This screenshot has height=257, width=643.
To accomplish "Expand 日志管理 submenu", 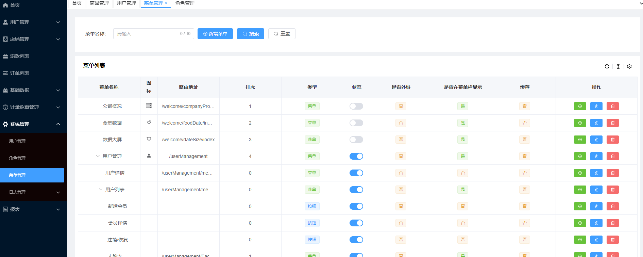I will (33, 192).
